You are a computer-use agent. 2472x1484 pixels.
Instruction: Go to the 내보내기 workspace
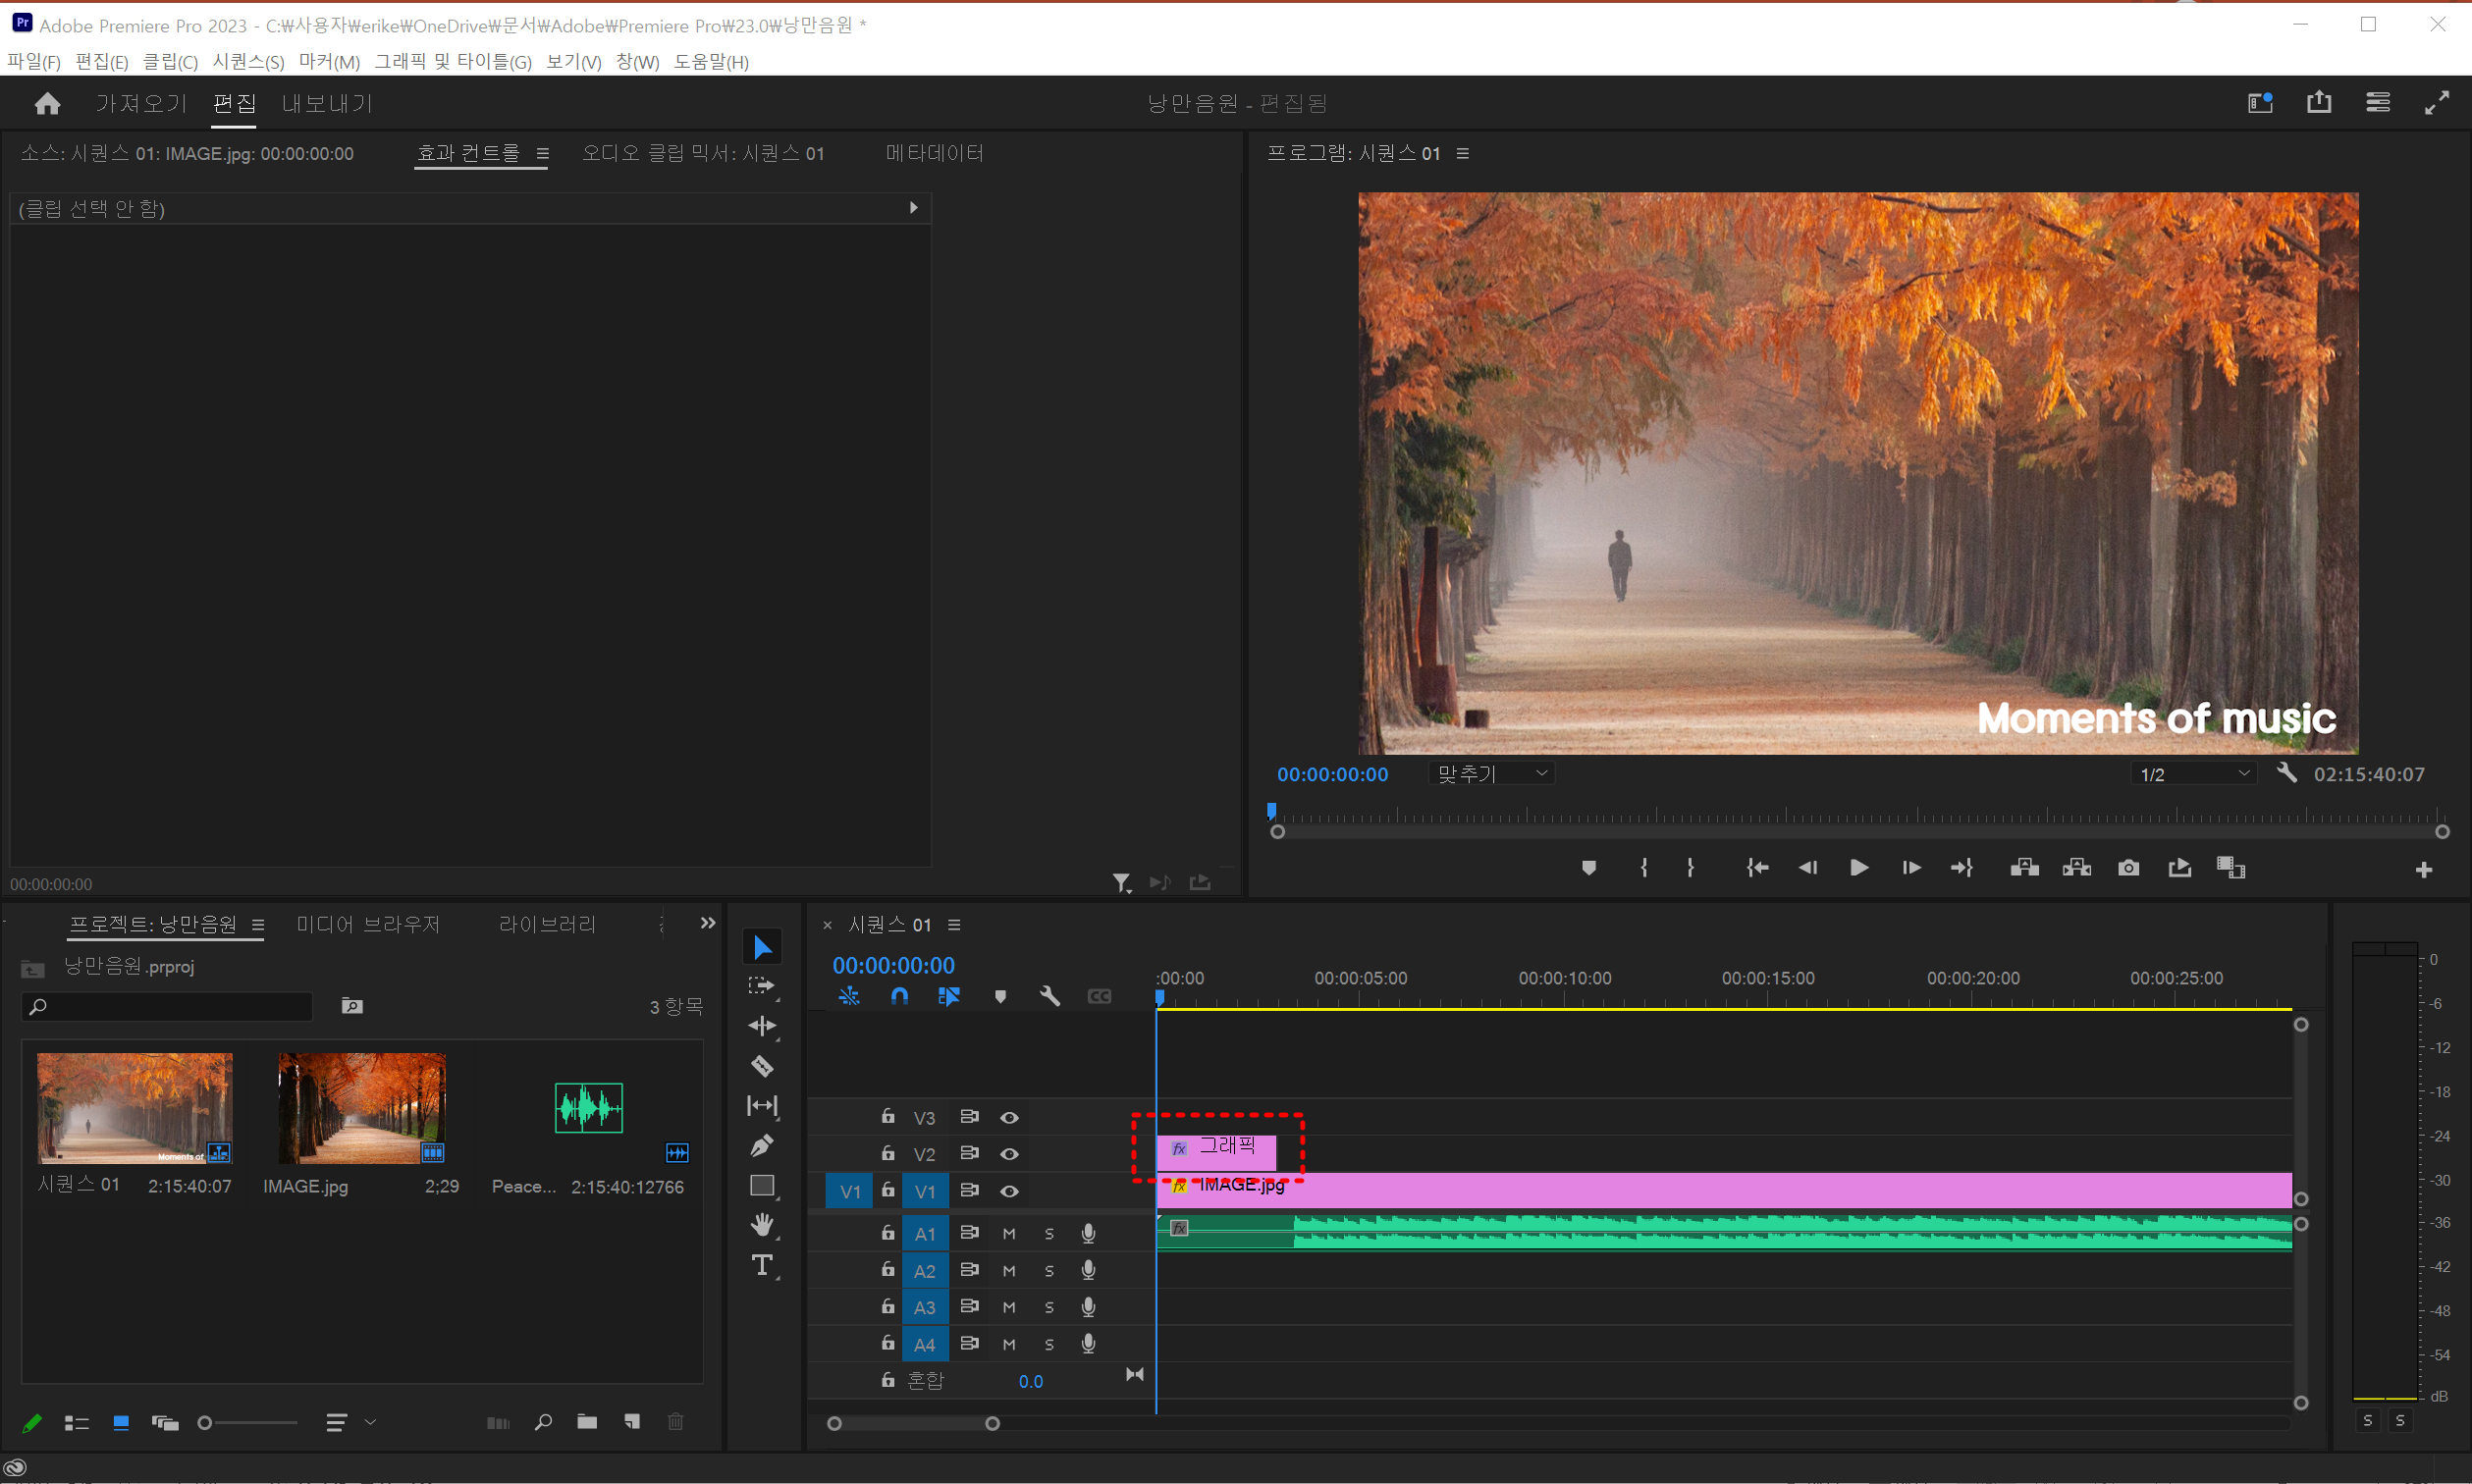(327, 104)
